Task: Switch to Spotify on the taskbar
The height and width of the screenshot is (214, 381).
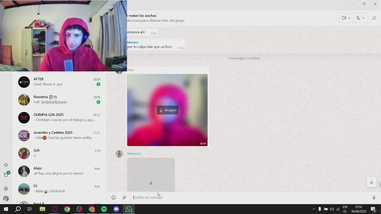Action: (104, 209)
